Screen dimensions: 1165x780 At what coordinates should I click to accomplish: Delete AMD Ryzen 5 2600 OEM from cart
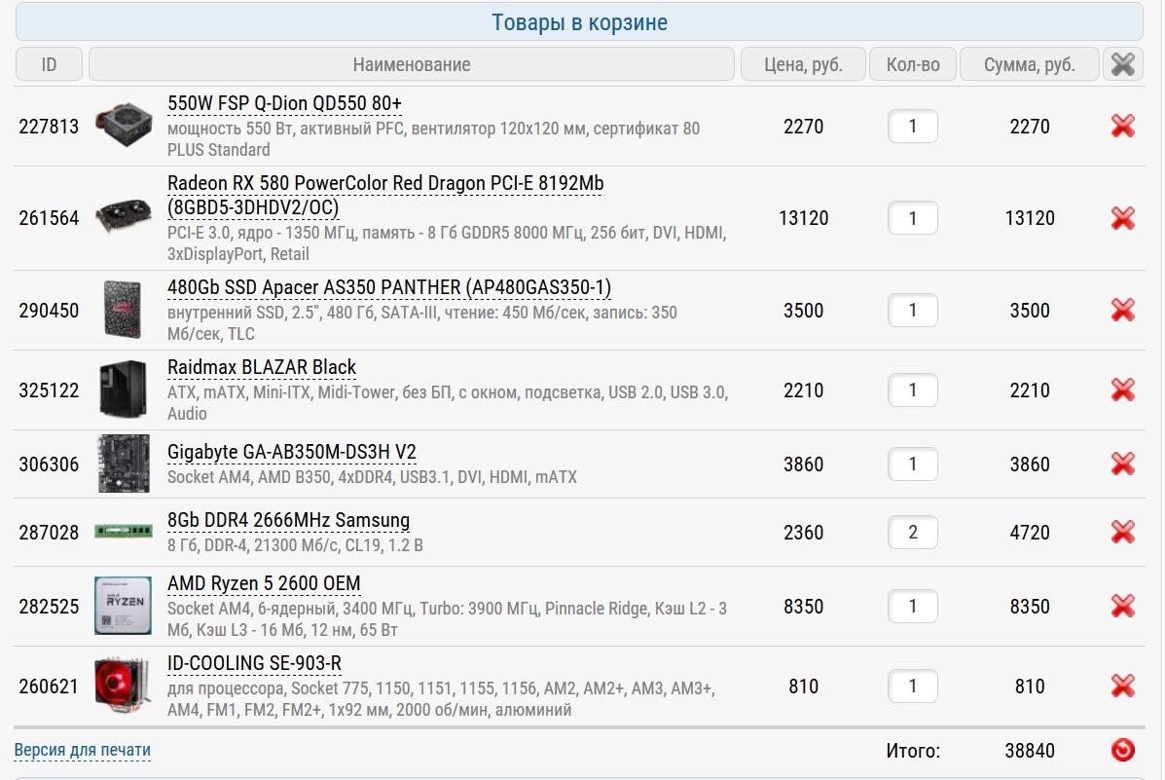(x=1122, y=606)
